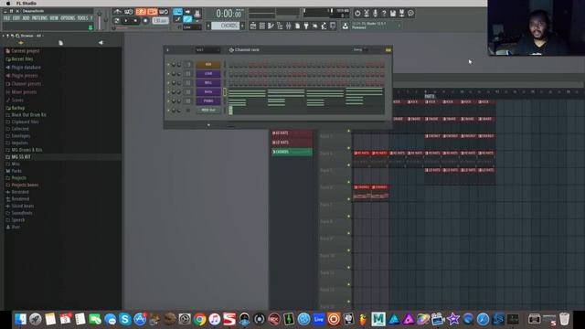Click the draw pencil tool icon
Image resolution: width=585 pixels, height=329 pixels.
click(x=178, y=19)
